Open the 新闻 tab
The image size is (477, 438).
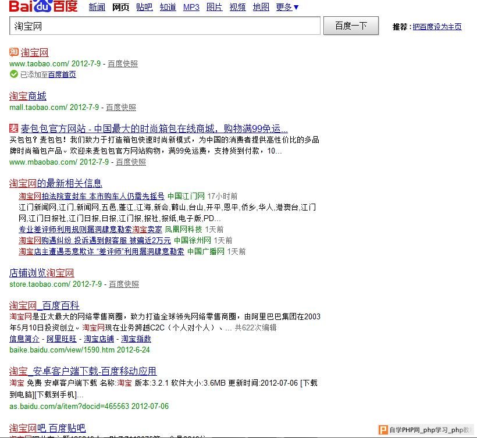[97, 7]
